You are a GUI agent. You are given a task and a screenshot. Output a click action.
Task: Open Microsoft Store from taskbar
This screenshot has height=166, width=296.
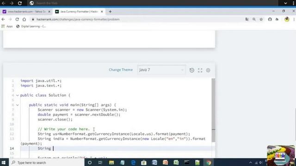[x=144, y=163]
